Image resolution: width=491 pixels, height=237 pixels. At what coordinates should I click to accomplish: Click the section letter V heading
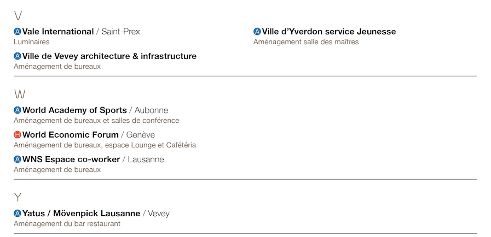18,16
